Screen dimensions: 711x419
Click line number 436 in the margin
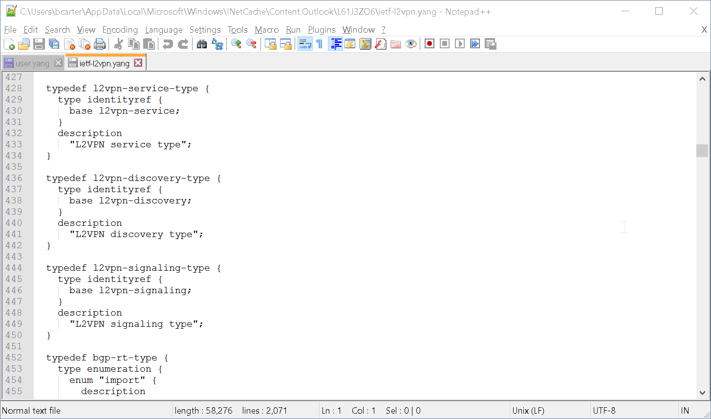(14, 178)
